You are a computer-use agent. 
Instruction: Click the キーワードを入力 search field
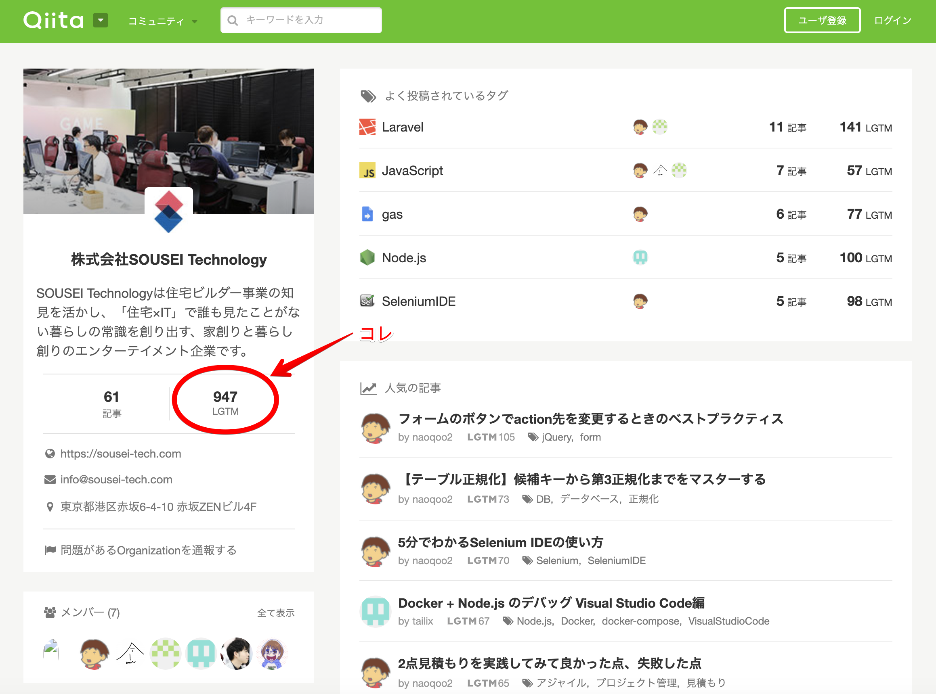coord(301,20)
